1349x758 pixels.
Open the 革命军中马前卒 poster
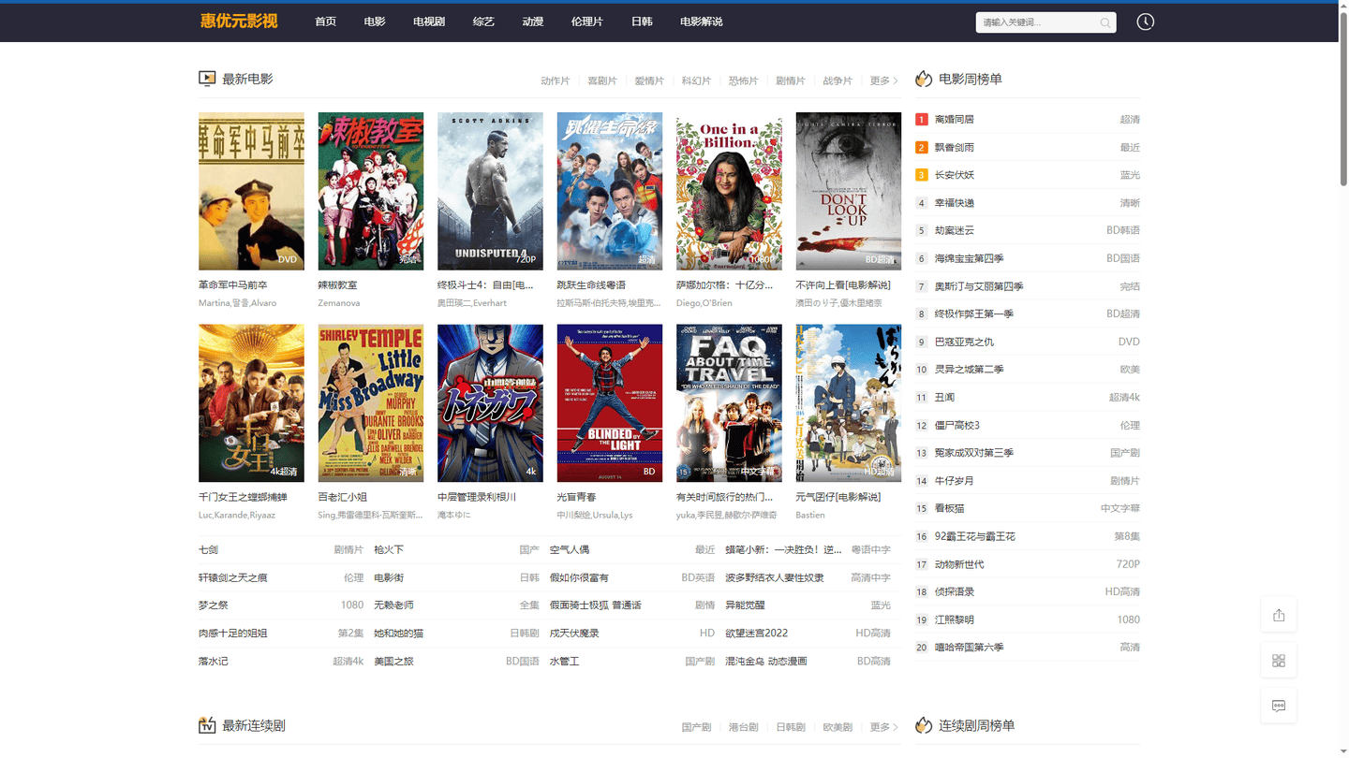click(x=251, y=192)
